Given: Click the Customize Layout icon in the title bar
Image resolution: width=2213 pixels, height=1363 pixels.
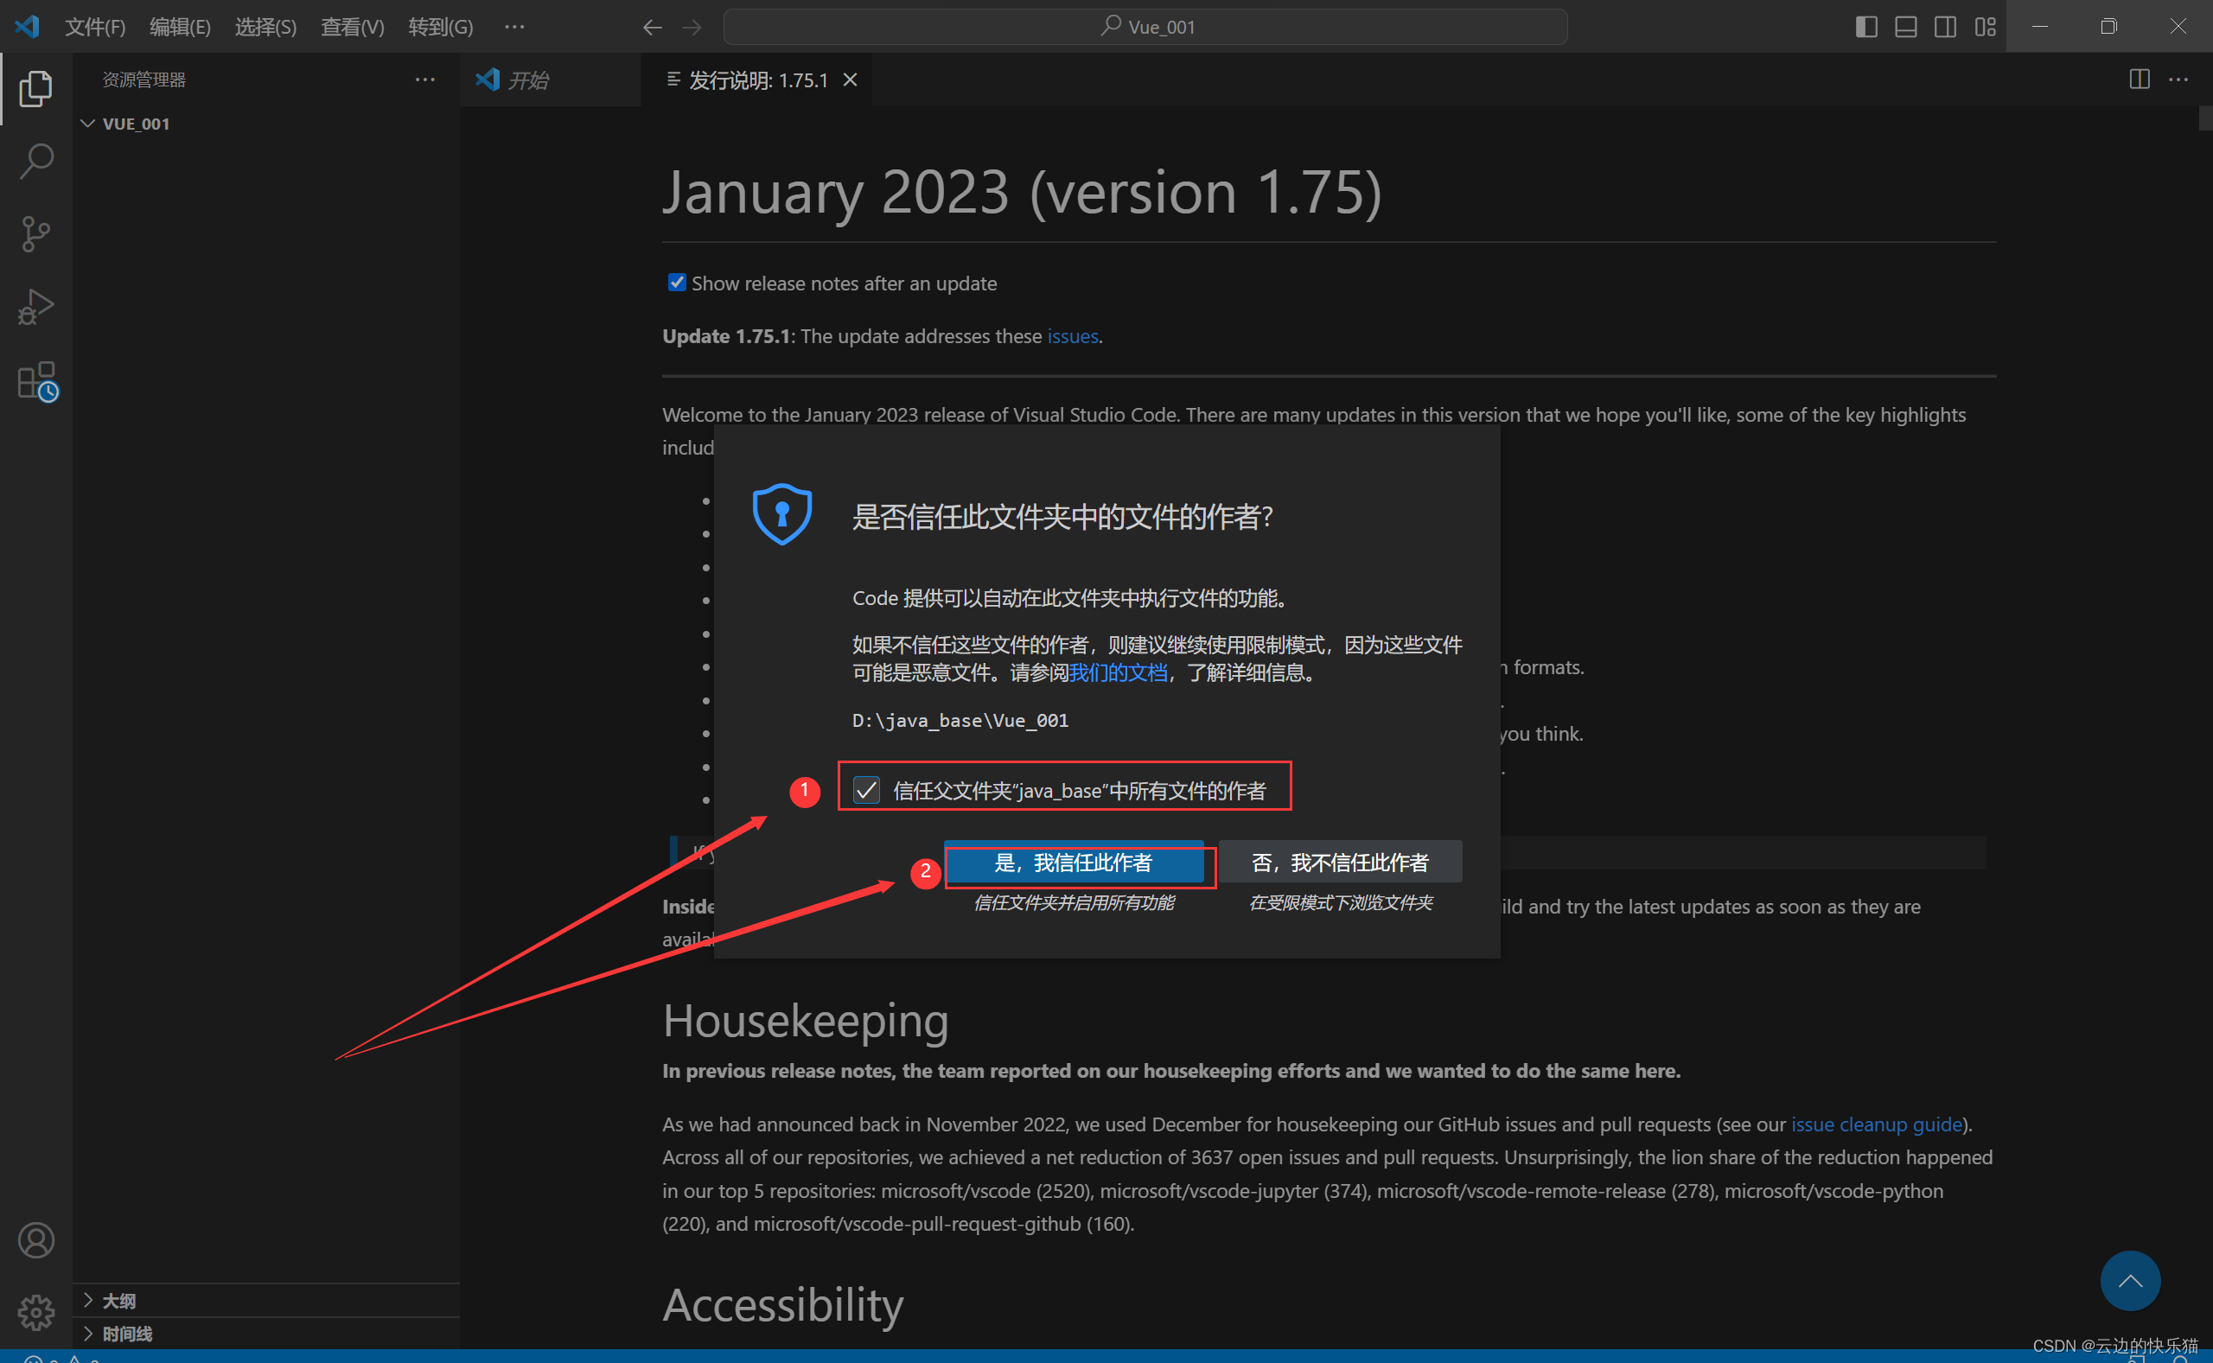Looking at the screenshot, I should coord(1984,26).
